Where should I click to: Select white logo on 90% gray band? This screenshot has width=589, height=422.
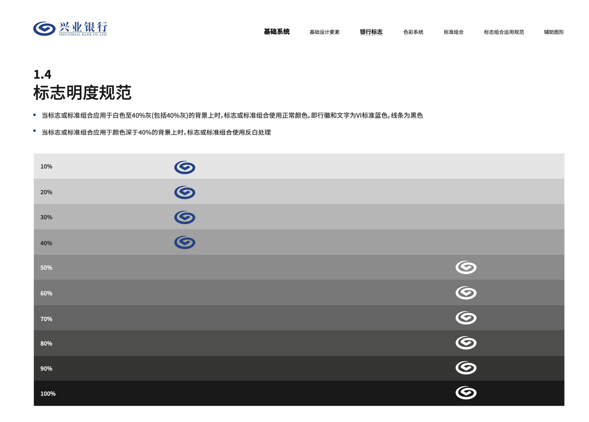(x=466, y=368)
